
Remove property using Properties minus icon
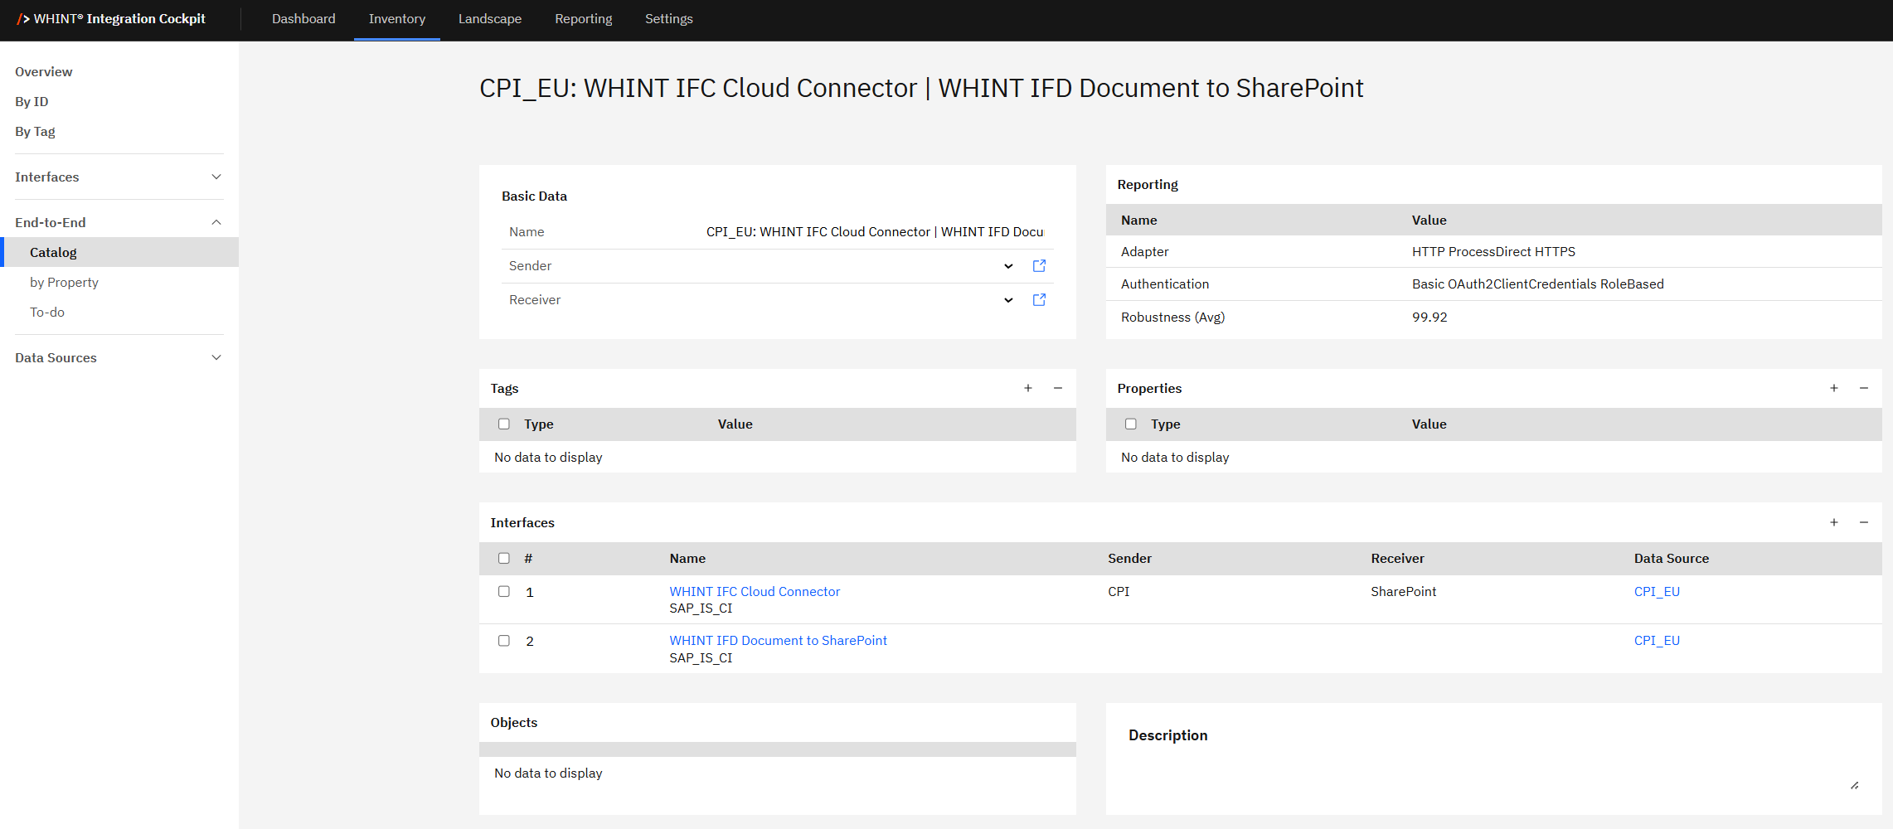pos(1864,388)
